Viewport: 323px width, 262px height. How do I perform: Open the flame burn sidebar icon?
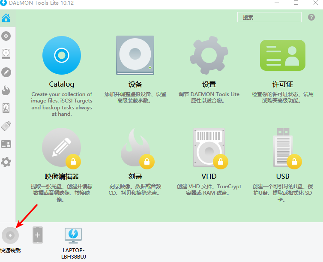pyautogui.click(x=6, y=90)
